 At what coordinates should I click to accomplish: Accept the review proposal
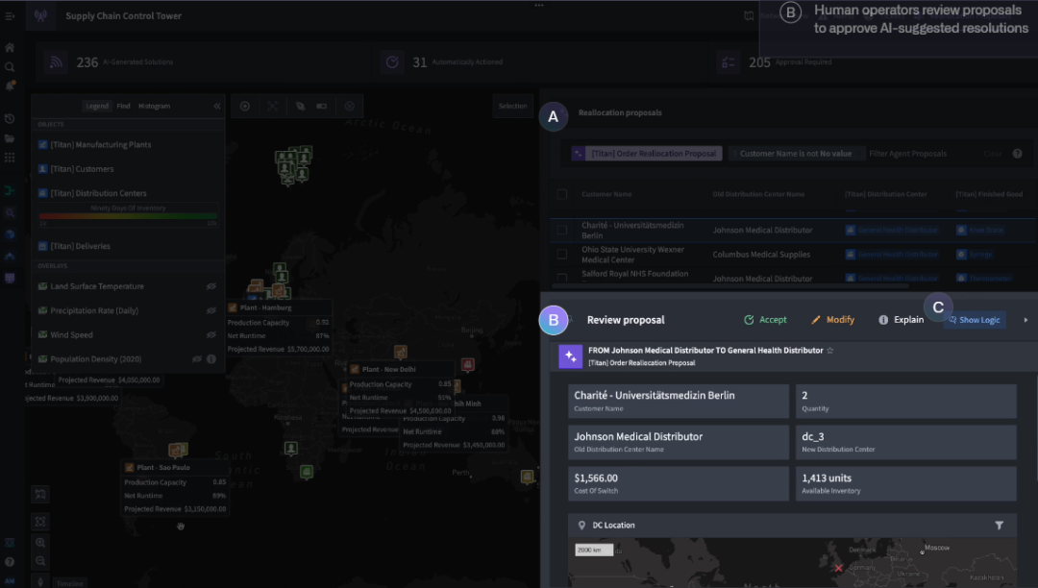(x=765, y=320)
